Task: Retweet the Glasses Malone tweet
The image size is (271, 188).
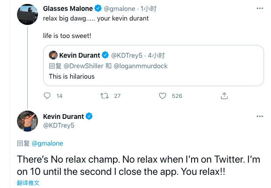Action: click(x=105, y=96)
